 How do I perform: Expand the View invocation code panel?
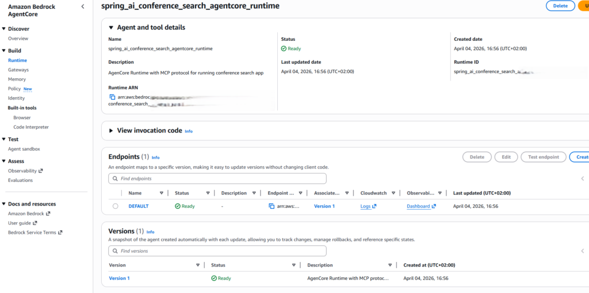tap(111, 131)
